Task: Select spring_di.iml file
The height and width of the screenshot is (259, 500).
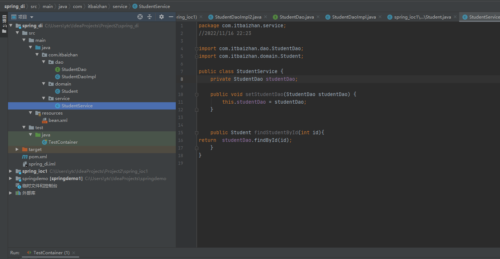Action: (x=42, y=164)
